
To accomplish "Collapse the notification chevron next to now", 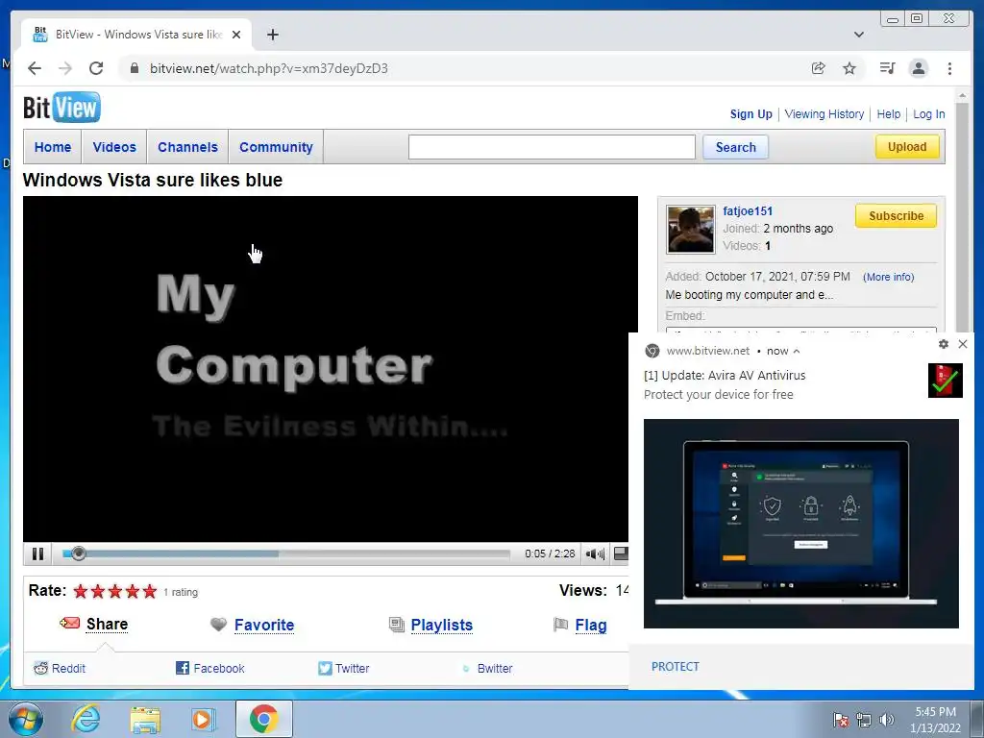I will pyautogui.click(x=797, y=351).
